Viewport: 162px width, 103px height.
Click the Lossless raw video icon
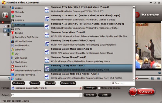point(13,75)
